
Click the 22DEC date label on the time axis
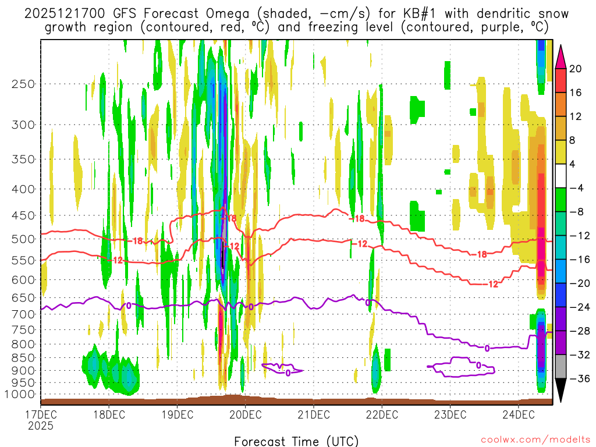[x=382, y=414]
